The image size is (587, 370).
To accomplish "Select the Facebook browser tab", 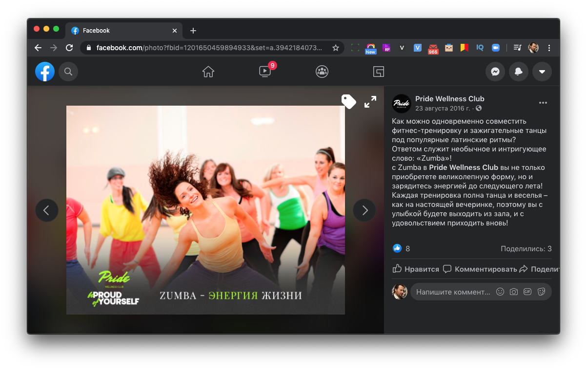I will (x=123, y=31).
